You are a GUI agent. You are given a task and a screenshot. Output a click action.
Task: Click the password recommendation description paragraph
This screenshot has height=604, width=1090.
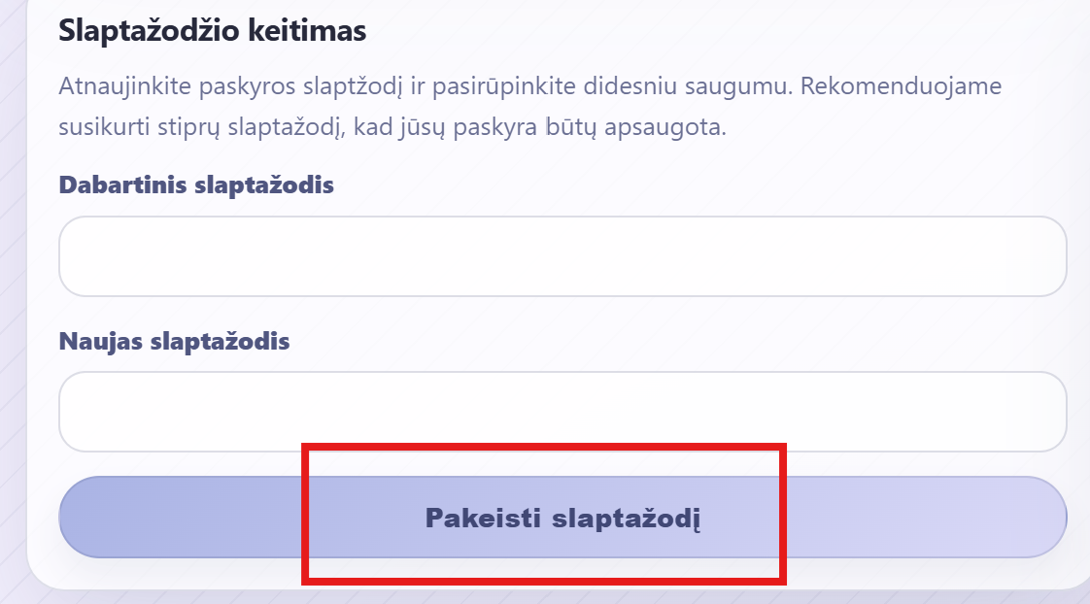coord(529,108)
